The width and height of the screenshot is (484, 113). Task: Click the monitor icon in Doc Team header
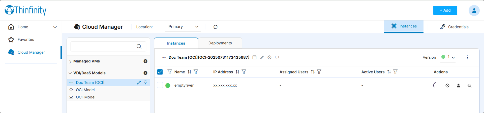(277, 57)
